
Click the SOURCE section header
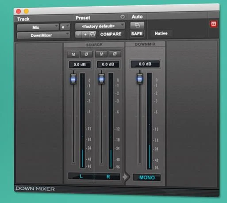point(94,45)
